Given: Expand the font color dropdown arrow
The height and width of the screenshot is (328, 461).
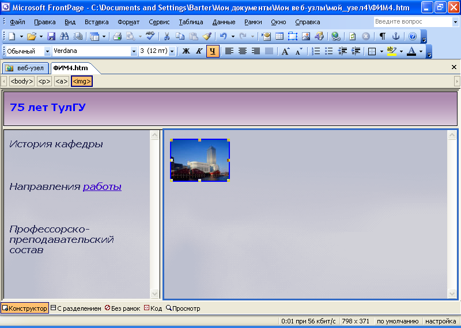Looking at the screenshot, I should (x=421, y=51).
